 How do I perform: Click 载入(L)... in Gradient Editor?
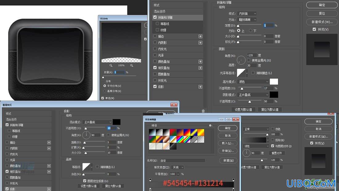coord(228,143)
